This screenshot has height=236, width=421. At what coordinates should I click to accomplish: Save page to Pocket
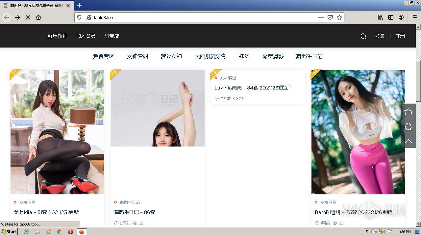point(330,17)
